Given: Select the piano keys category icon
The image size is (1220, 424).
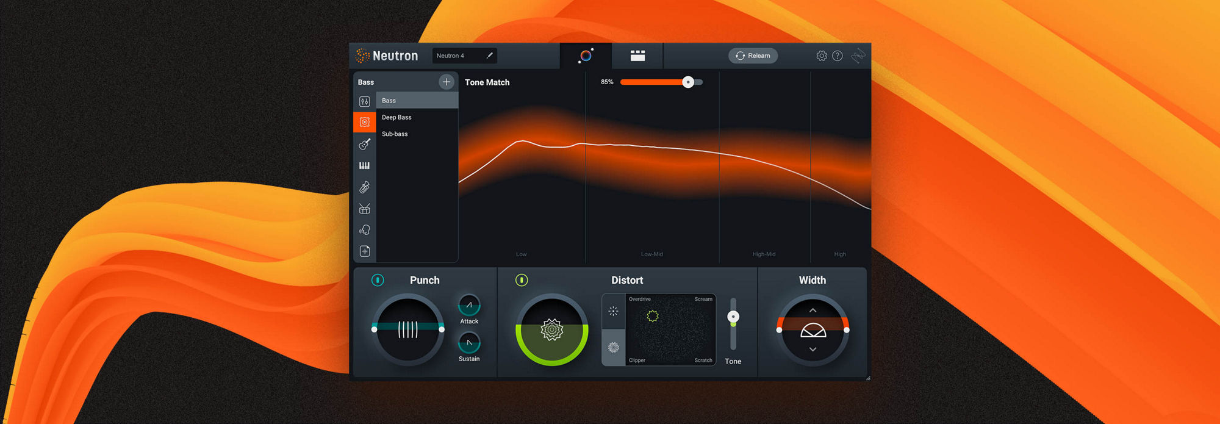Looking at the screenshot, I should point(365,165).
